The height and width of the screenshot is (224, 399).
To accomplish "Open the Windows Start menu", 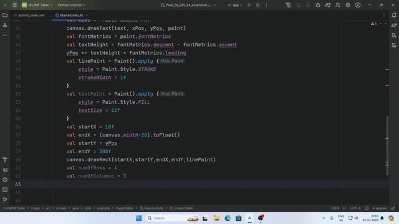I will click(x=138, y=218).
